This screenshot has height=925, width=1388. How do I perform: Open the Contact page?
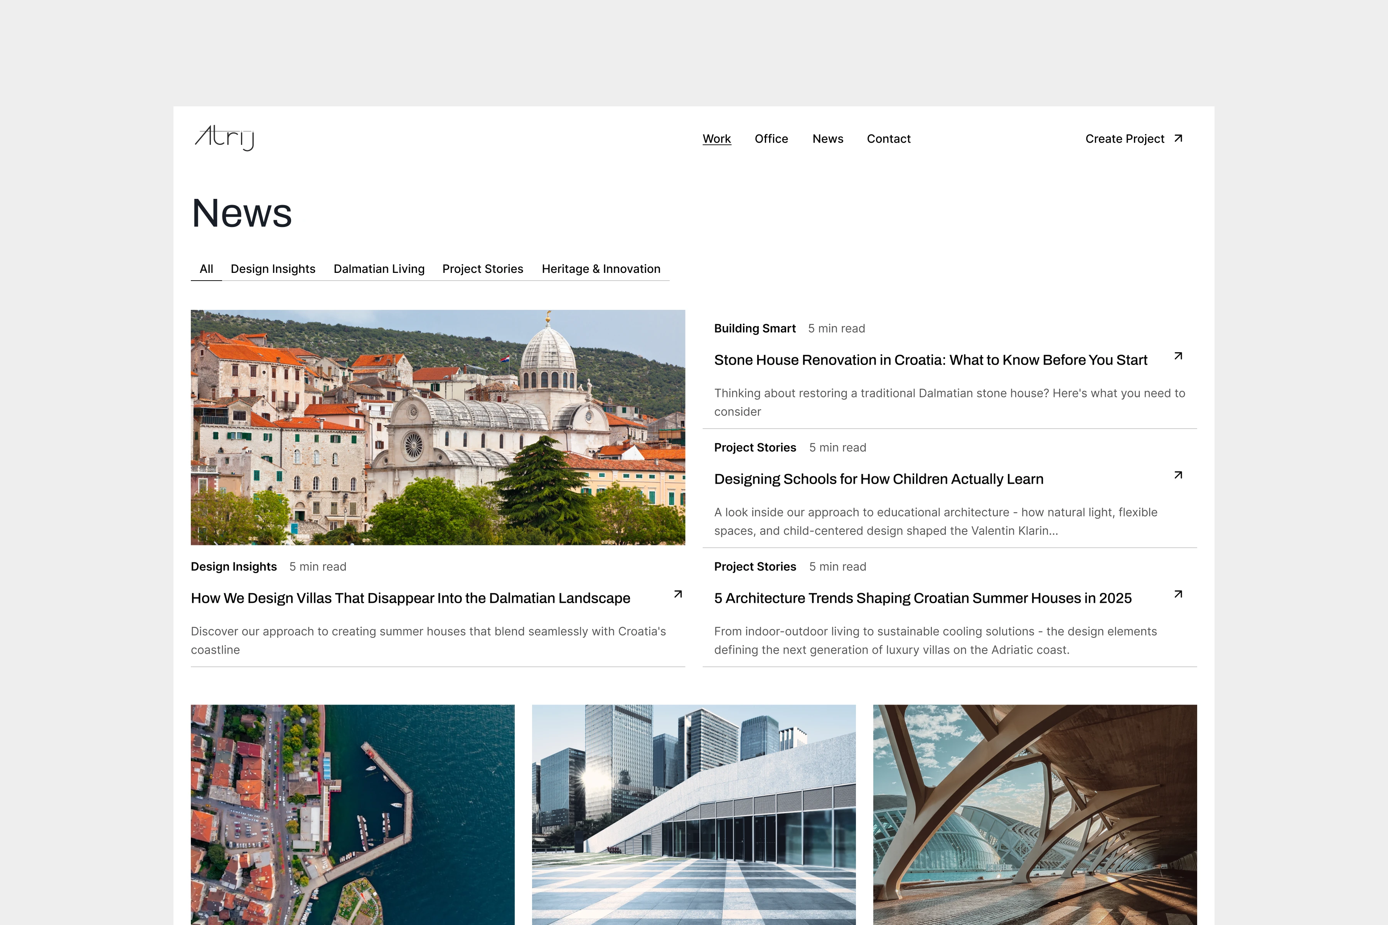(889, 139)
